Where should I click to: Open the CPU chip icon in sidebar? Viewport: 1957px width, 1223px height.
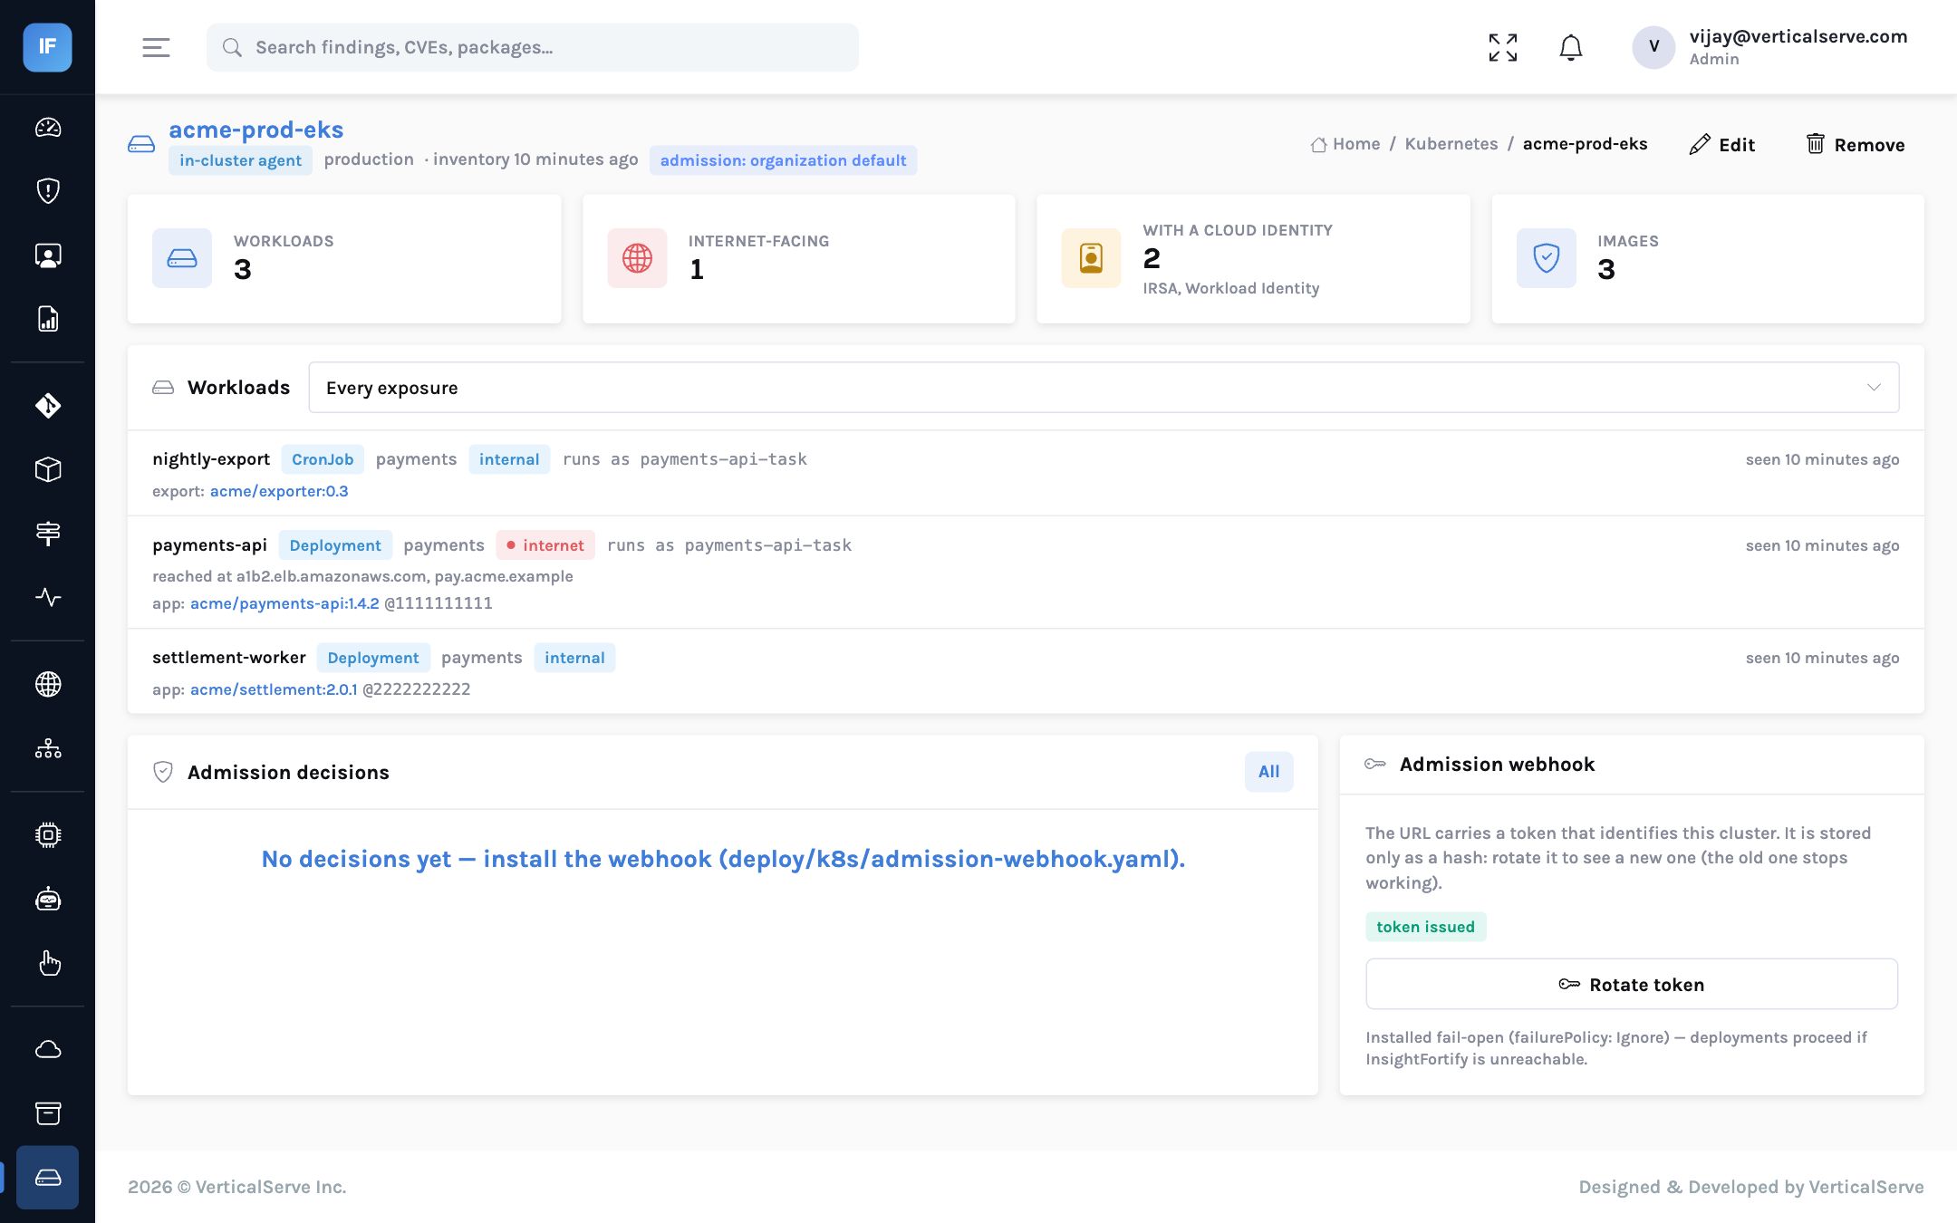[48, 834]
